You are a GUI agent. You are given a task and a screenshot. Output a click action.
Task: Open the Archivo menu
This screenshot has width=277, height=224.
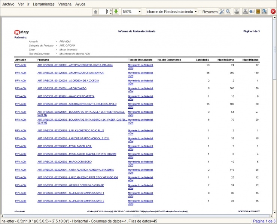pos(8,4)
